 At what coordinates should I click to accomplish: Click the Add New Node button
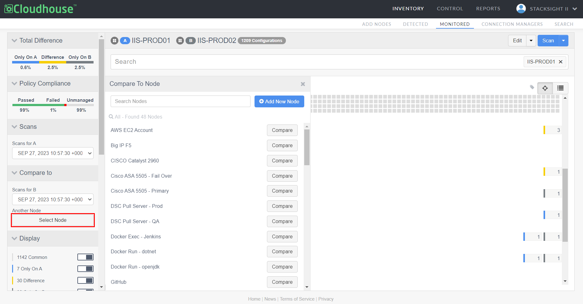click(279, 101)
